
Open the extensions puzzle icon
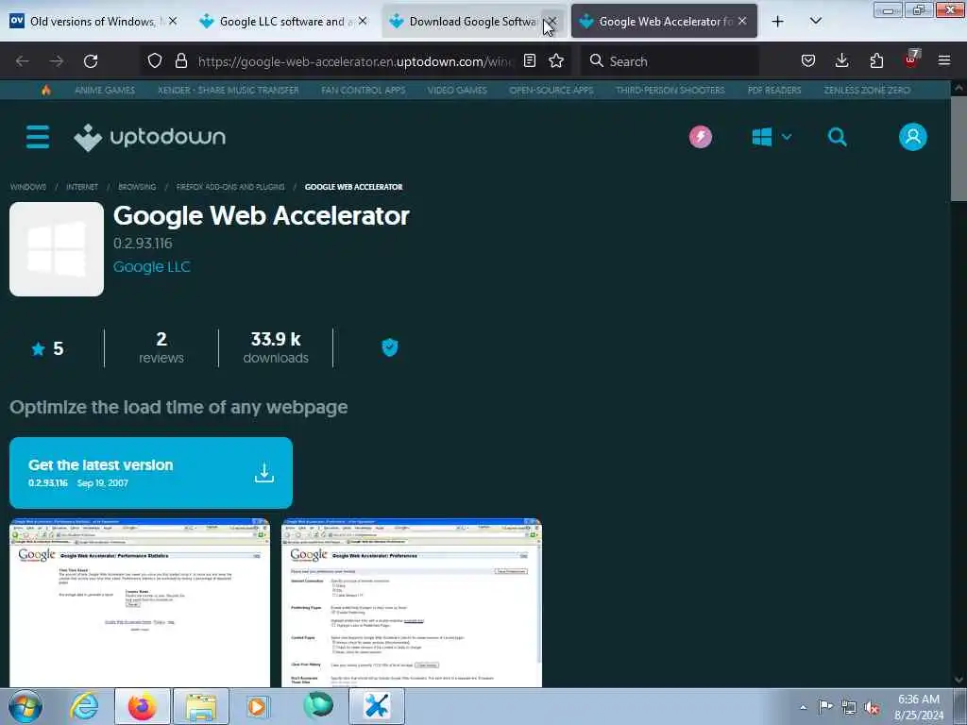click(x=876, y=60)
